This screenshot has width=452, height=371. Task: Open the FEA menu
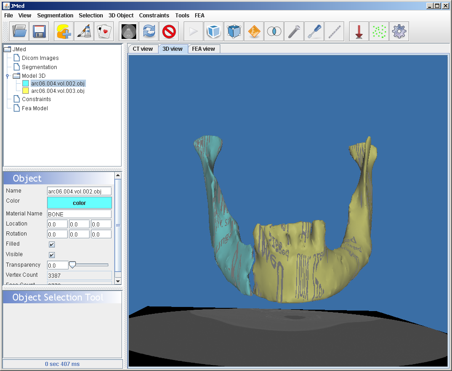(199, 16)
